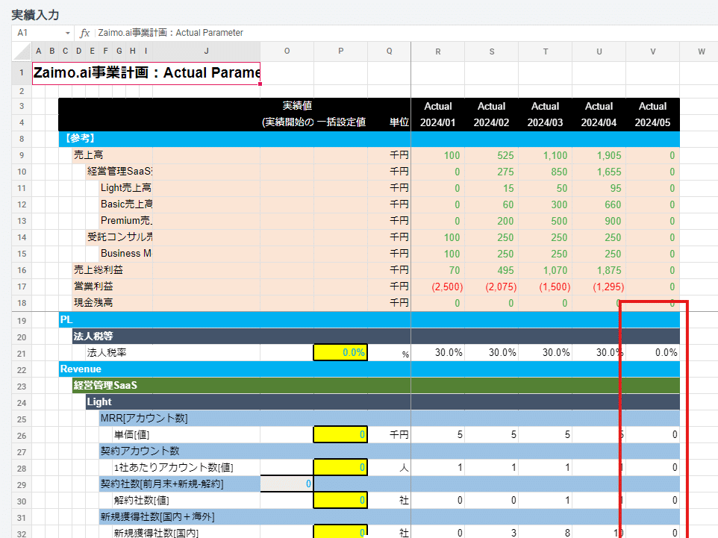The height and width of the screenshot is (538, 718).
Task: Select column T header
Action: tap(546, 51)
